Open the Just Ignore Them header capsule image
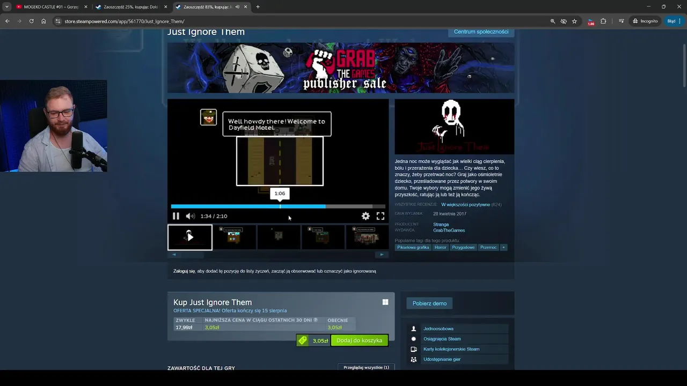 (454, 127)
